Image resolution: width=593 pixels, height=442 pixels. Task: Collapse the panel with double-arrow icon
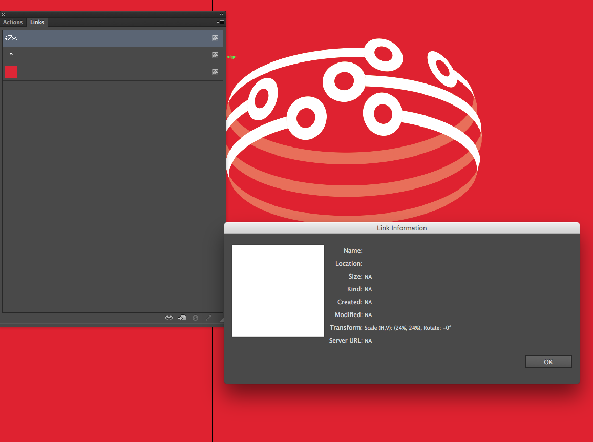tap(222, 14)
